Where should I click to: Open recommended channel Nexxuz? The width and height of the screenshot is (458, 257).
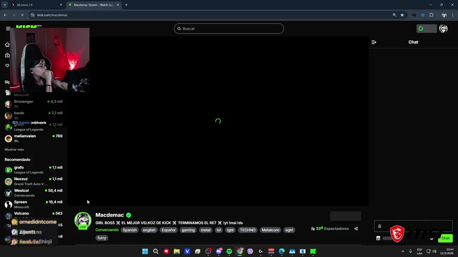[34, 181]
